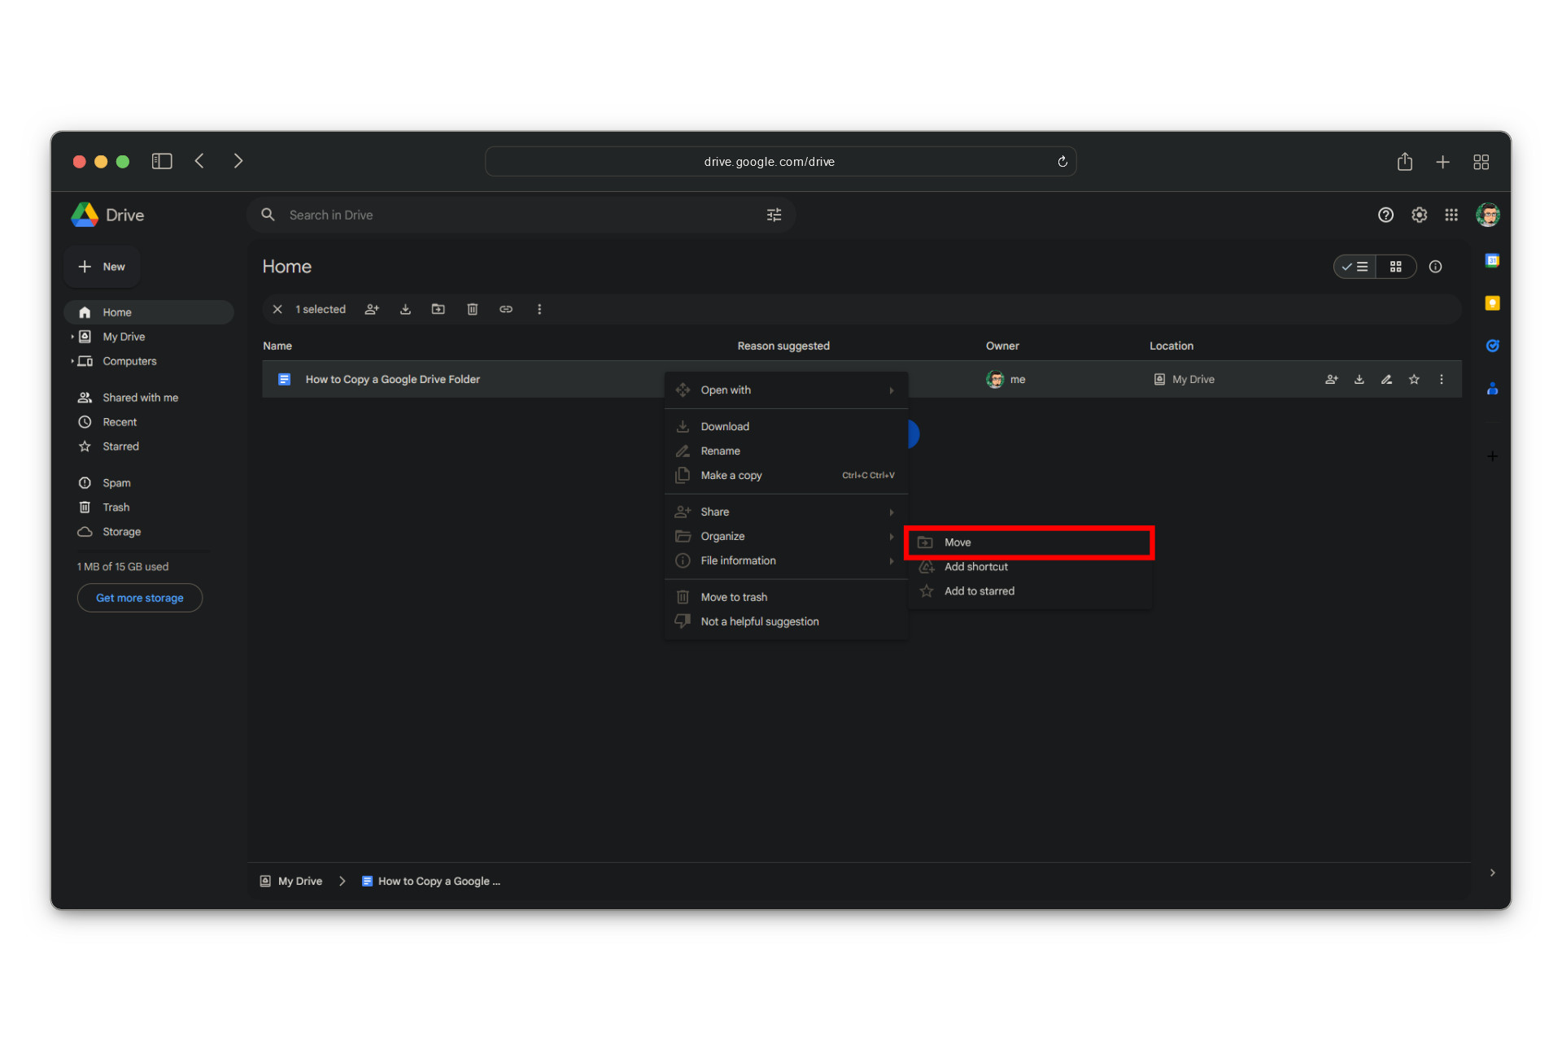Clear selection with the X icon
Viewport: 1562px width, 1041px height.
click(x=277, y=309)
